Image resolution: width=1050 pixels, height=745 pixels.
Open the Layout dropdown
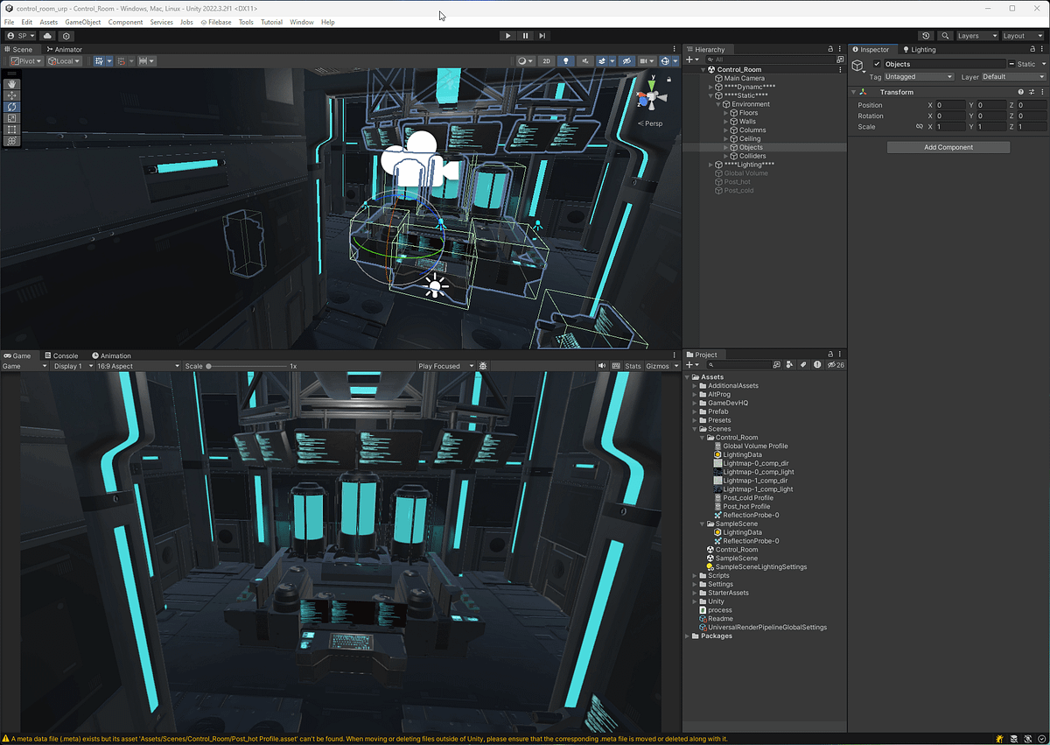1023,36
